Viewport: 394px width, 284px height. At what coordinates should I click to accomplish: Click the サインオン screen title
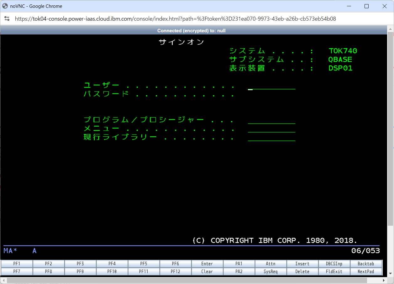(x=181, y=42)
